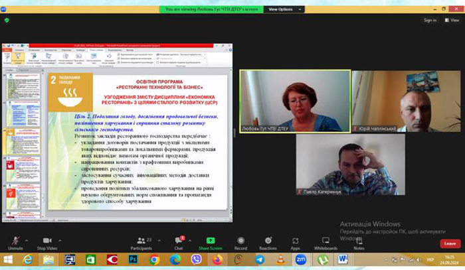
Task: Click the green Share Screen icon
Action: click(211, 239)
